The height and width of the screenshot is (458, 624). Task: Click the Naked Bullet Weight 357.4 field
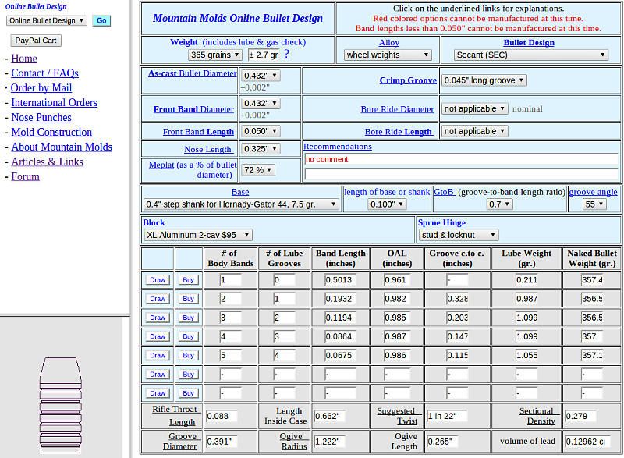pyautogui.click(x=592, y=280)
